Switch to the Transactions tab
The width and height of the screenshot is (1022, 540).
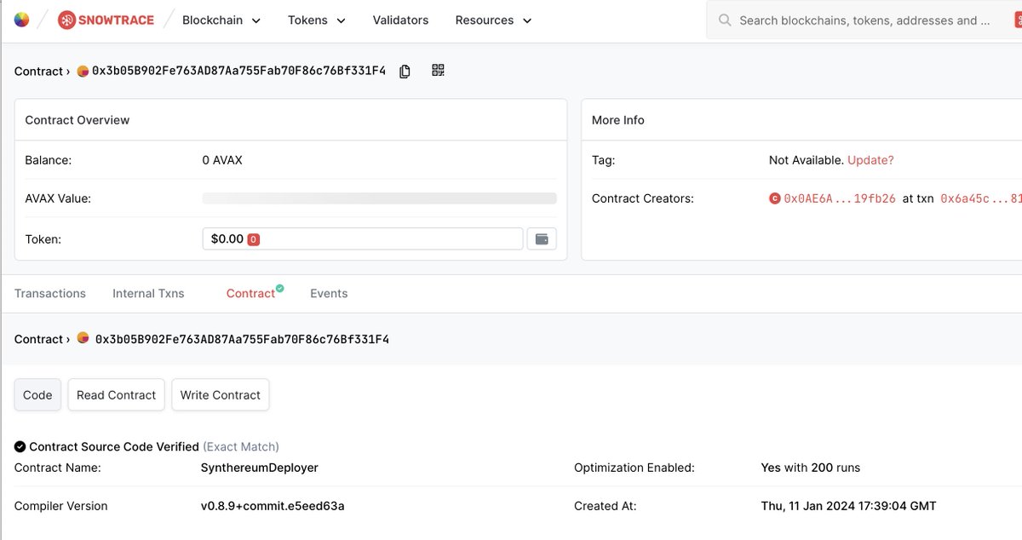pyautogui.click(x=50, y=293)
